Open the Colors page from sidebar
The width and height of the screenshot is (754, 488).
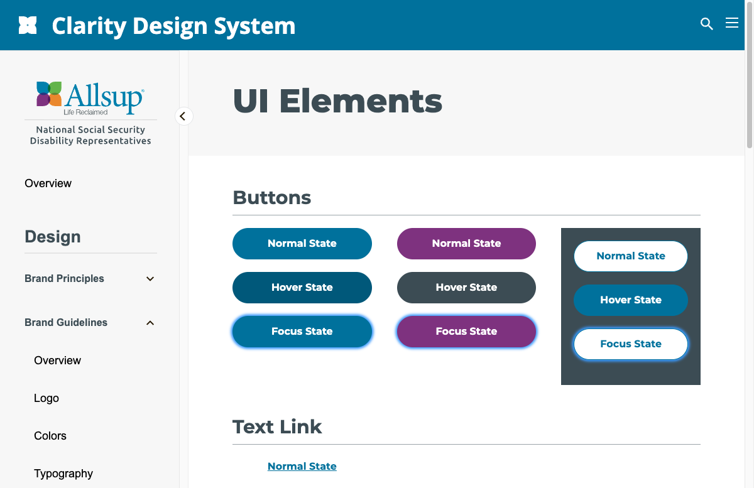point(50,435)
